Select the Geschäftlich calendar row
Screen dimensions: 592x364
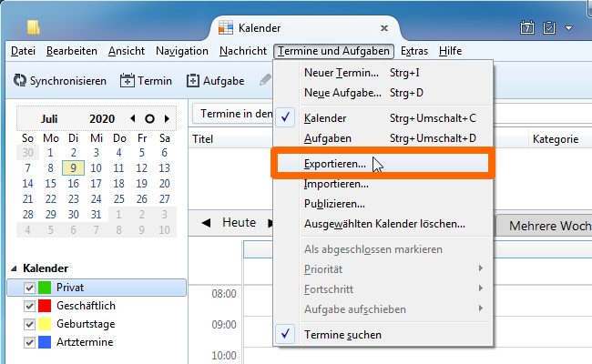click(97, 306)
